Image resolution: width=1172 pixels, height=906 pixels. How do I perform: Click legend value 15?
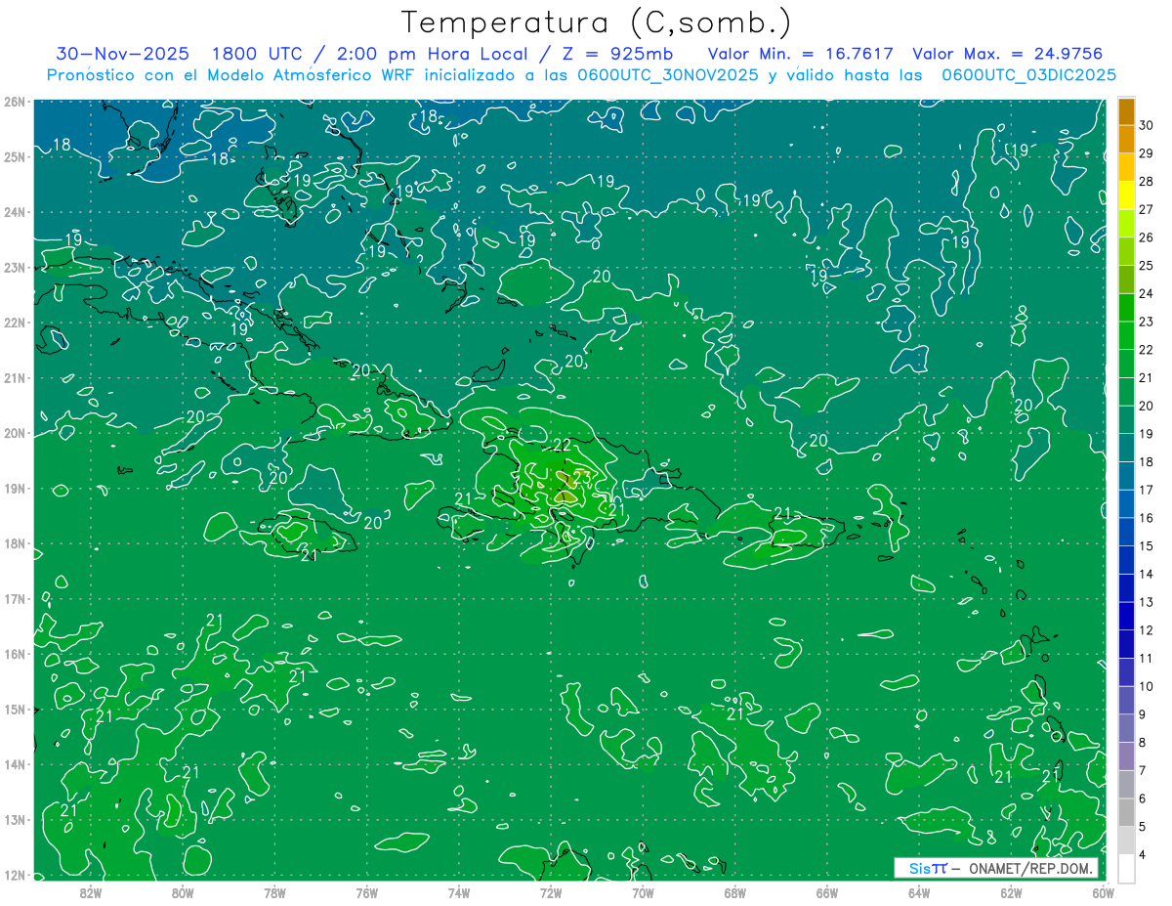click(1146, 545)
